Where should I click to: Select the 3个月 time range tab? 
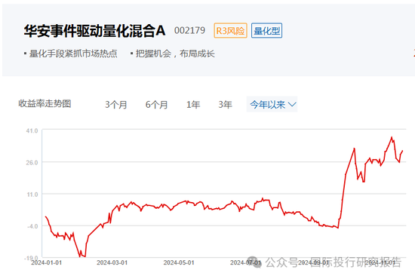point(116,105)
